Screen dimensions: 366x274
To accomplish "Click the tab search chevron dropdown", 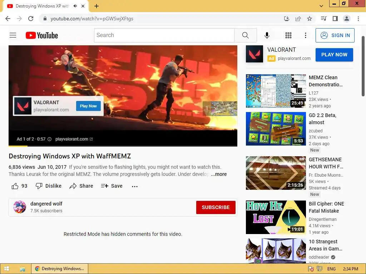I will coord(321,6).
